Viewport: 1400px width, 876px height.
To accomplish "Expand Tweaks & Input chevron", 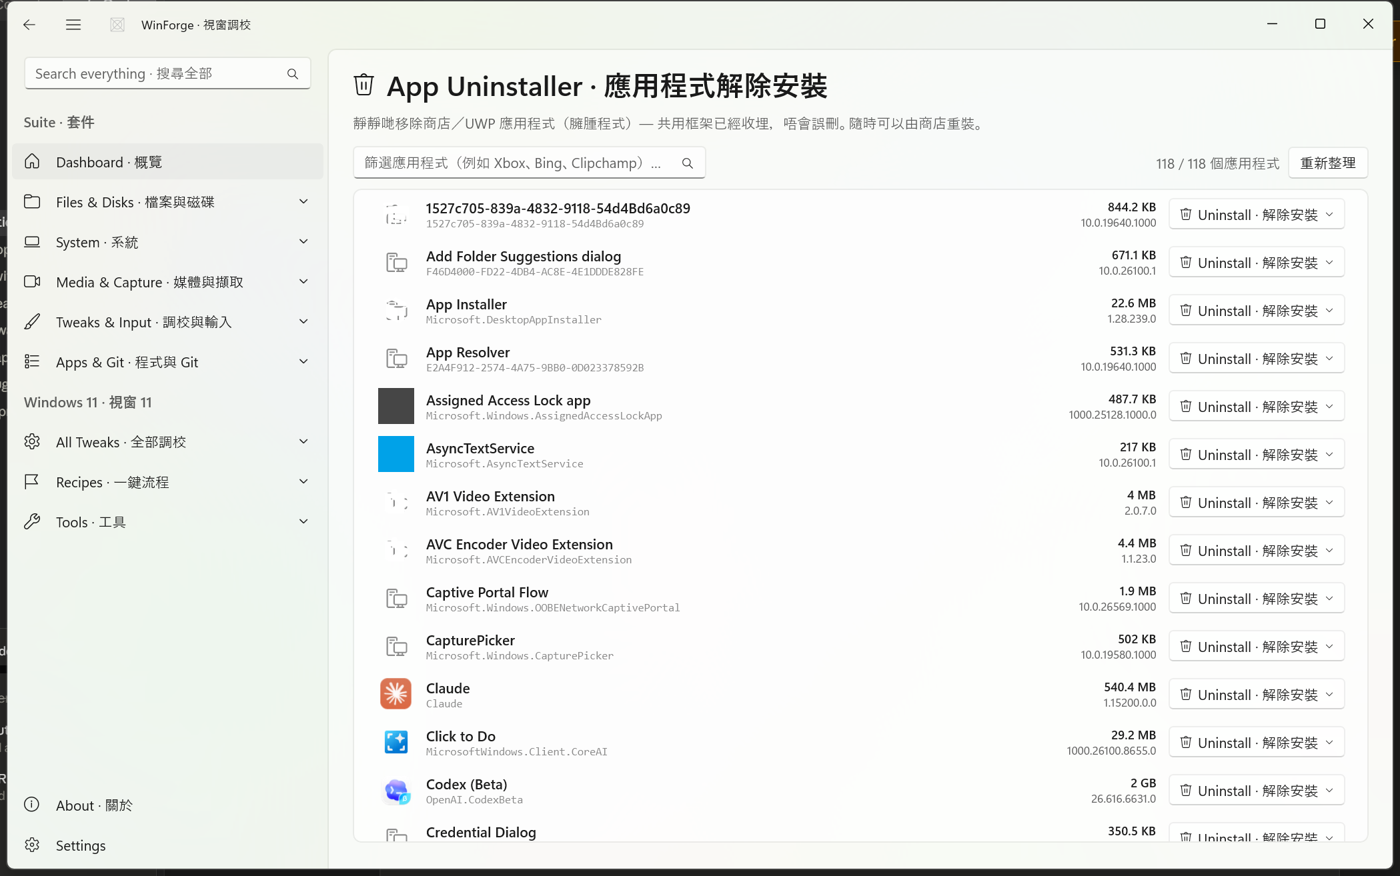I will [304, 321].
